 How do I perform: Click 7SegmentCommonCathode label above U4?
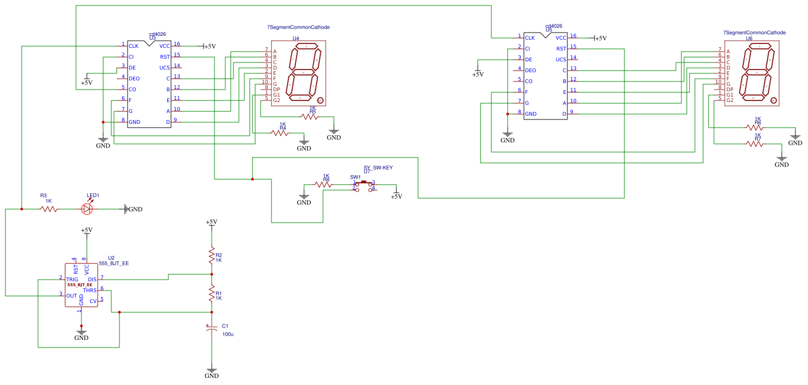(x=298, y=27)
